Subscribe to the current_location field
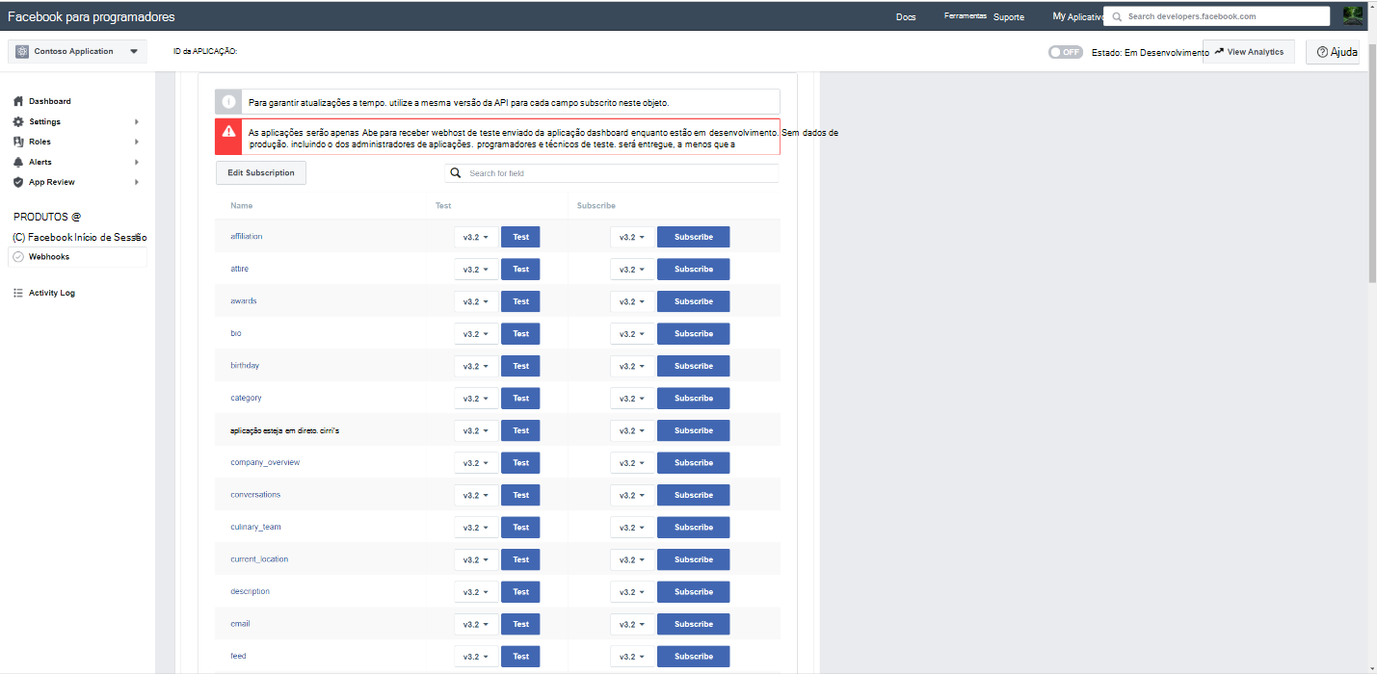Image resolution: width=1377 pixels, height=674 pixels. tap(693, 559)
